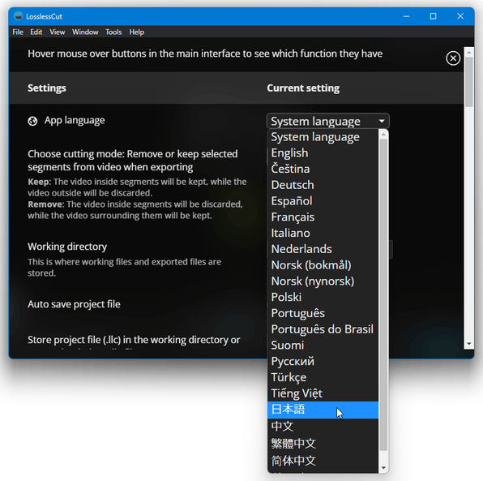483x481 pixels.
Task: Close the LosslessCut window
Action: 460,16
